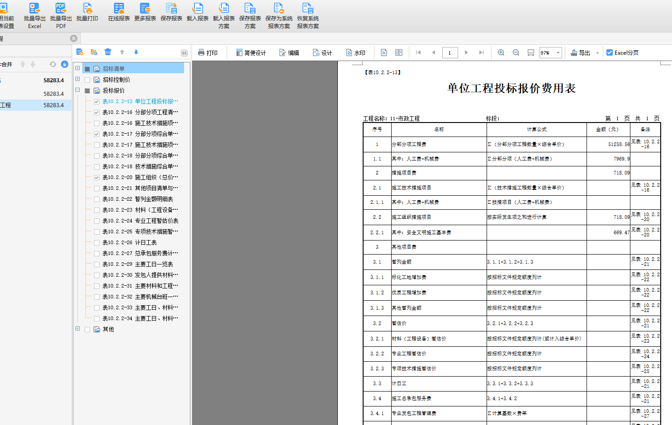Screen dimensions: 672x425
Task: Expand 招标清单 tree node
Action: click(x=77, y=68)
